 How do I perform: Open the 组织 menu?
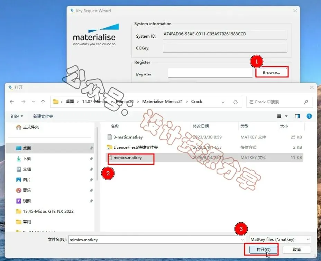point(17,116)
